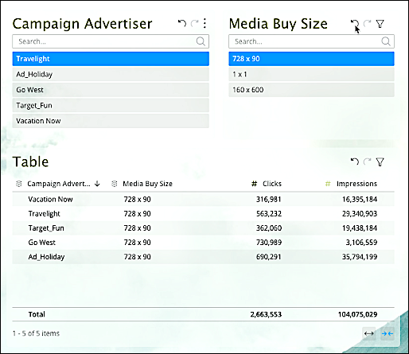Click total clicks value 2,663,553
The height and width of the screenshot is (354, 409).
coord(266,314)
